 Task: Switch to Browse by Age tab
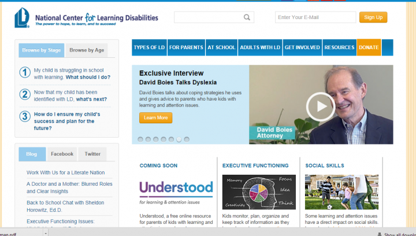pyautogui.click(x=87, y=50)
